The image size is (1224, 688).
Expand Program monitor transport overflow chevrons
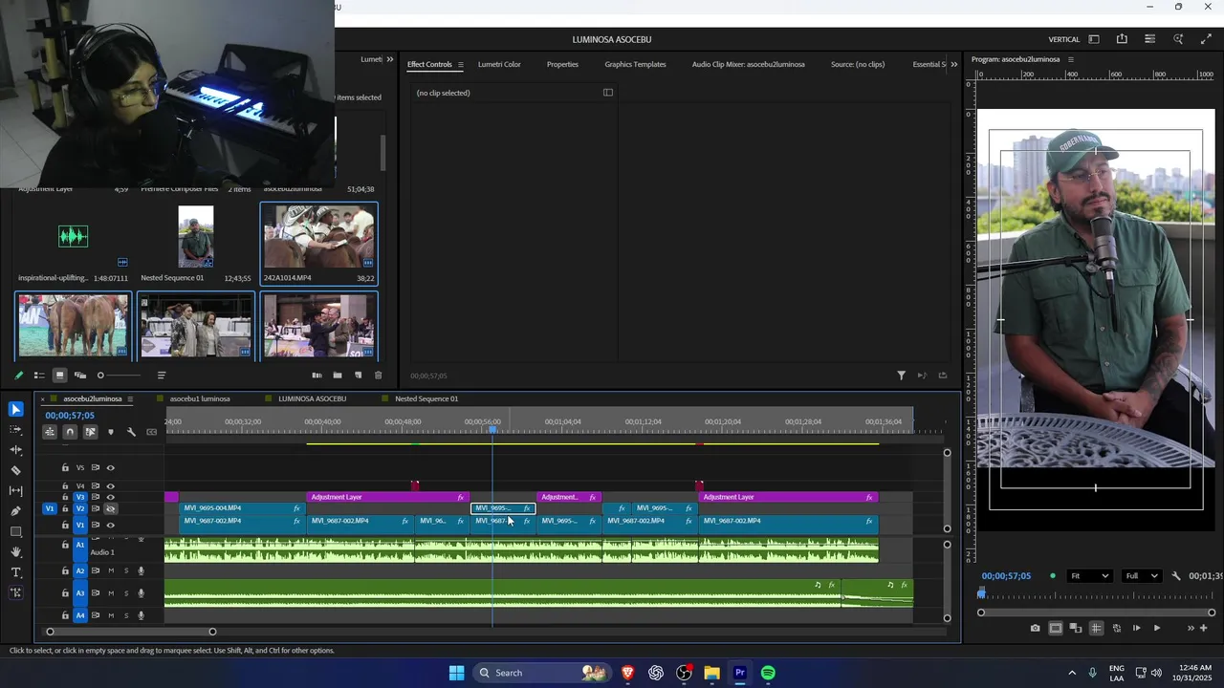(x=1191, y=628)
